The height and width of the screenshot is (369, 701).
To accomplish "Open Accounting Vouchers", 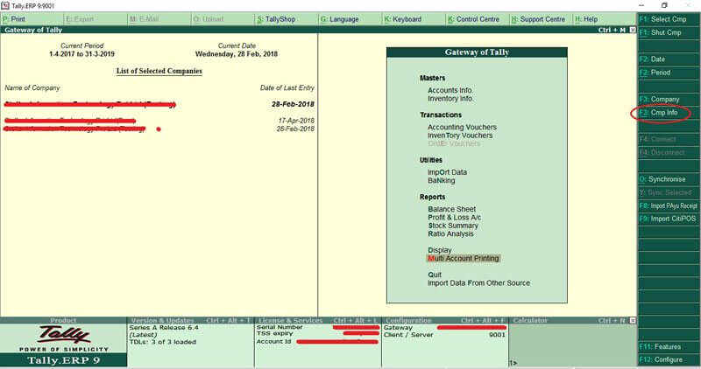I will 462,127.
